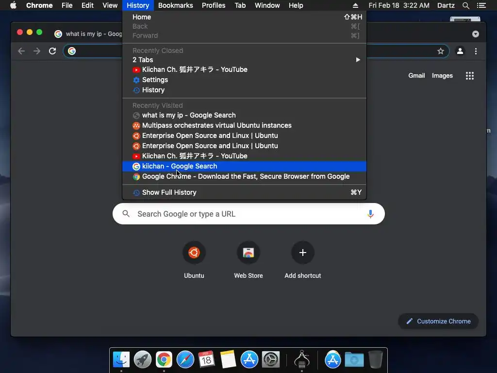Close the History menu in menu bar

pos(138,5)
